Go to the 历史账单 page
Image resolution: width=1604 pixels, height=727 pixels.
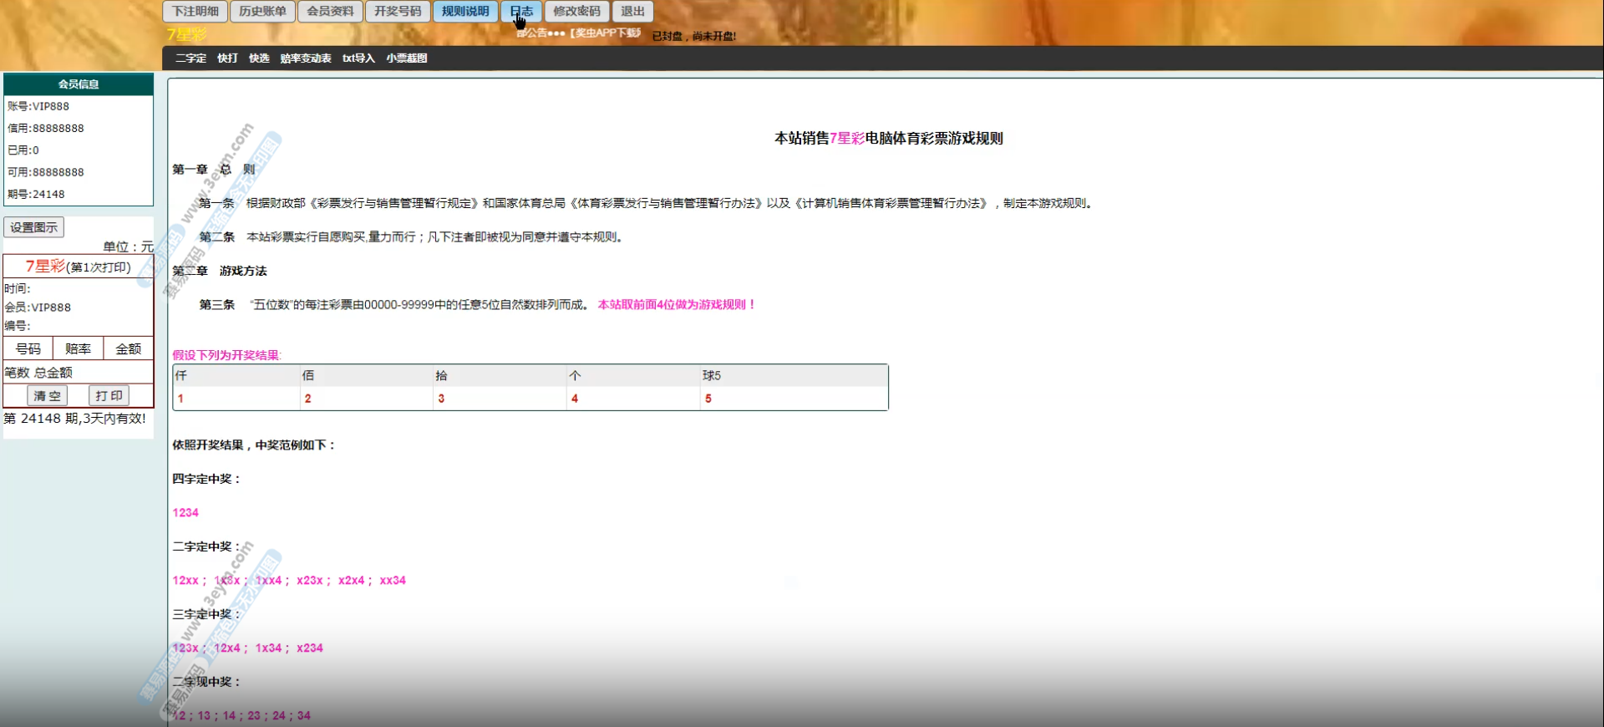[x=262, y=12]
